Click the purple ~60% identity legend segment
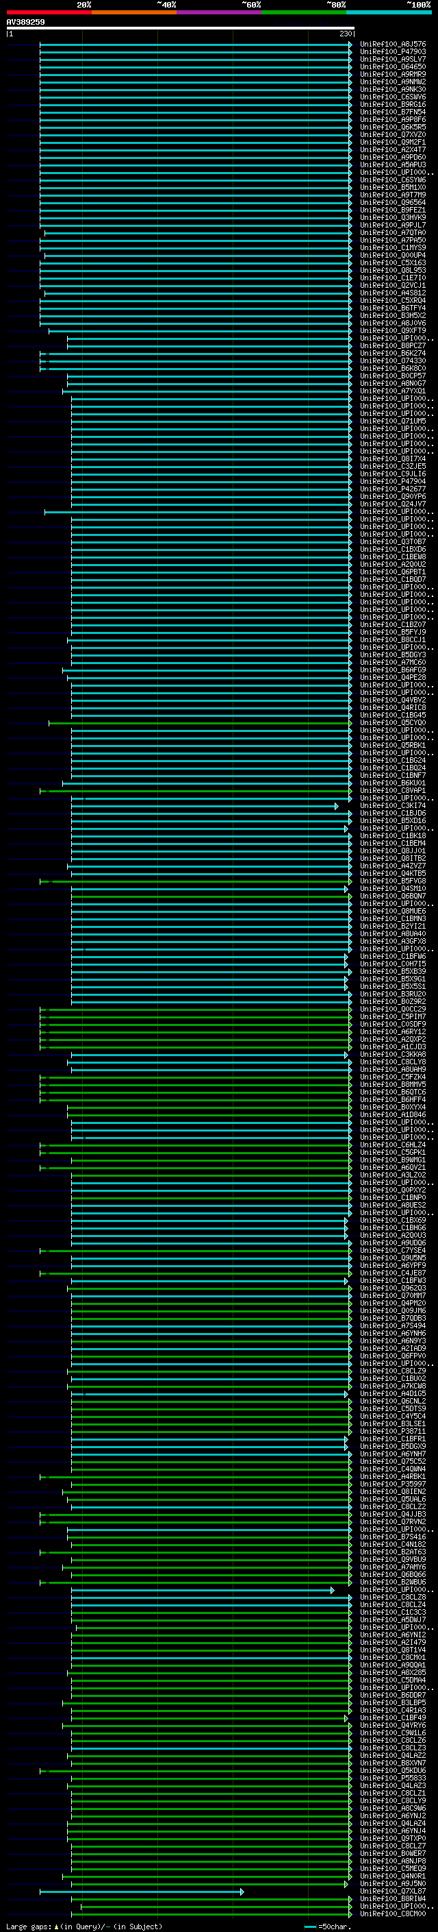This screenshot has height=1932, width=438. tap(220, 12)
